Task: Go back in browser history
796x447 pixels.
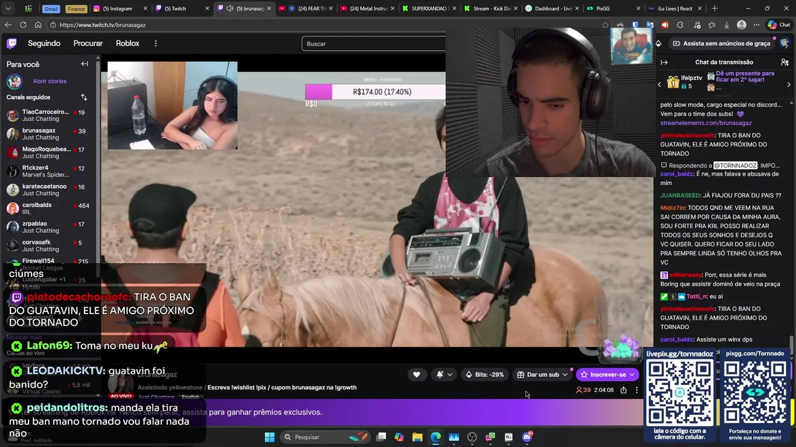Action: click(x=8, y=25)
